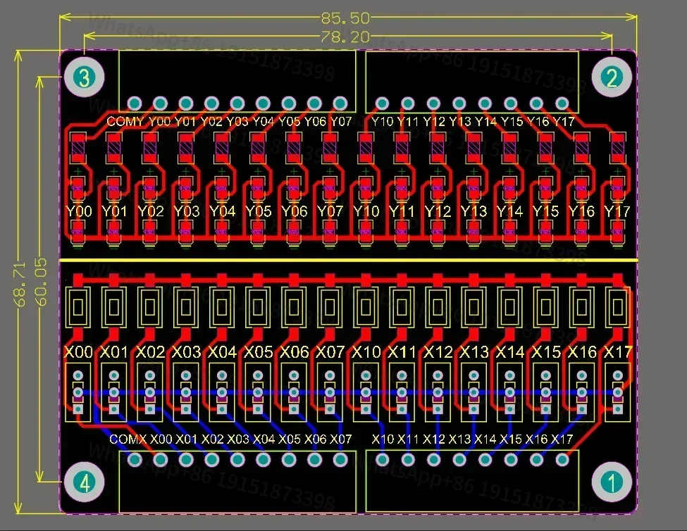Click the COMX terminal pad
The width and height of the screenshot is (687, 531).
coord(135,460)
